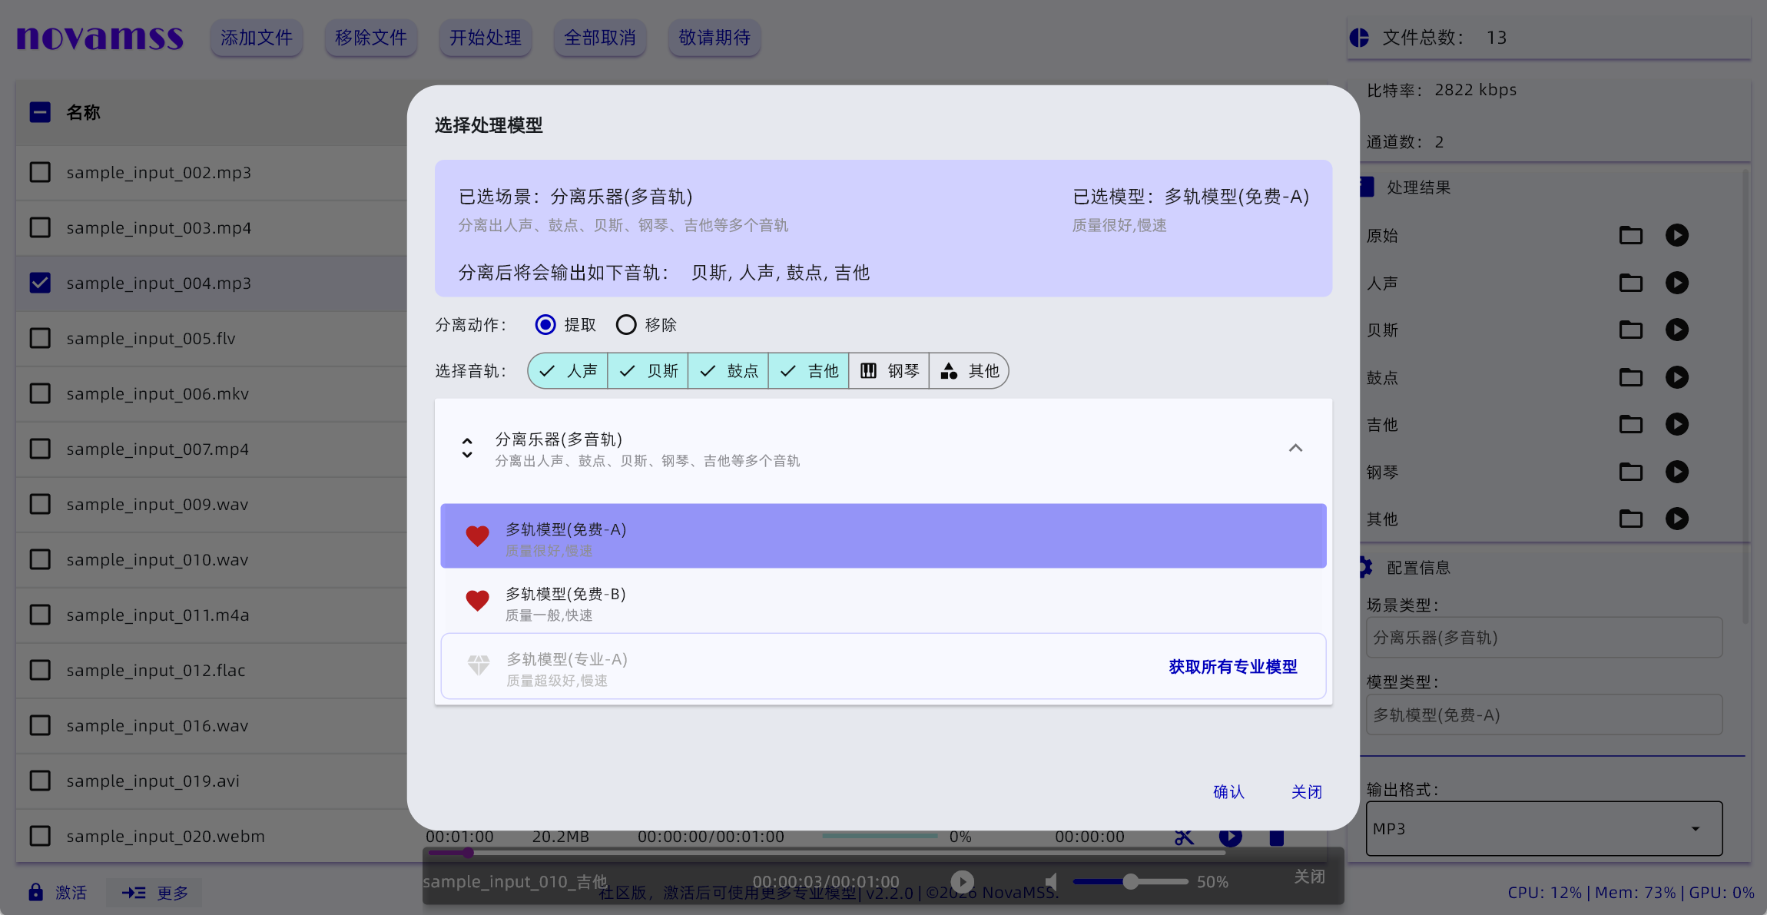This screenshot has width=1767, height=915.
Task: Click 敬请期待 in top toolbar
Action: click(x=714, y=38)
